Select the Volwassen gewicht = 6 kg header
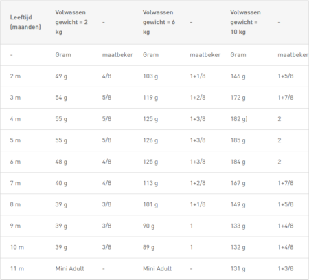Image resolution: width=309 pixels, height=280 pixels. click(159, 22)
